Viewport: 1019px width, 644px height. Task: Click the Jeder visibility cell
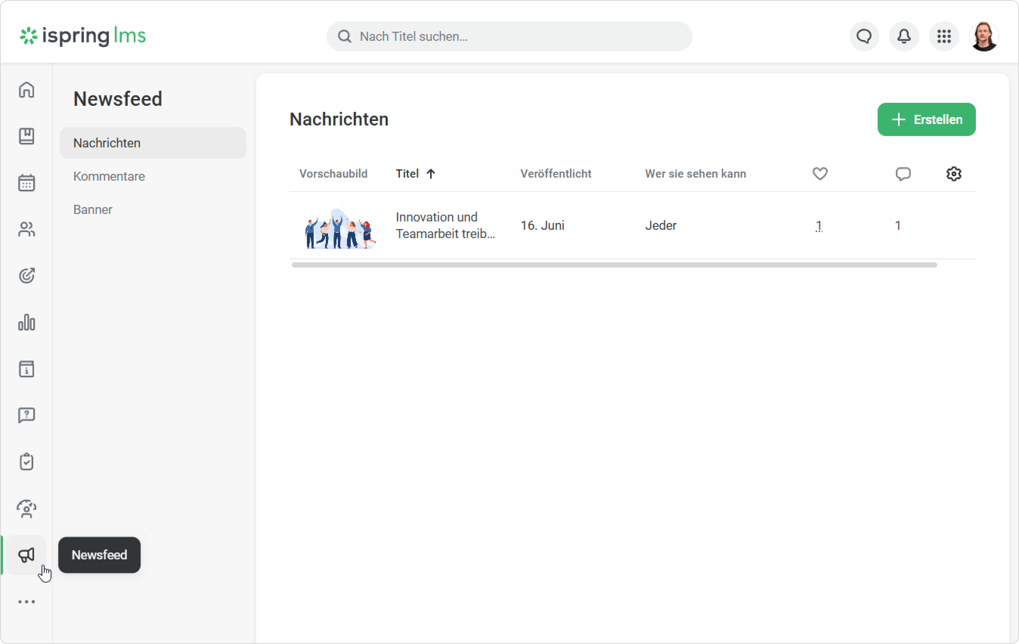661,225
